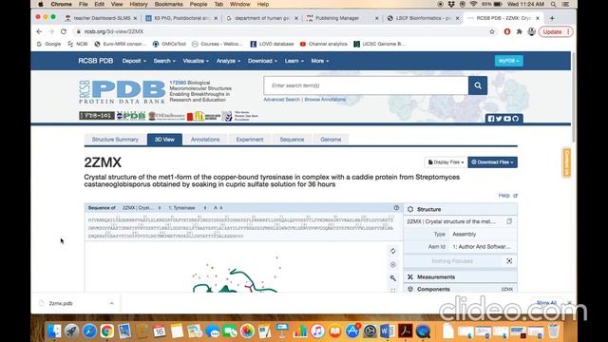
Task: Expand the Components section
Action: tap(460, 289)
